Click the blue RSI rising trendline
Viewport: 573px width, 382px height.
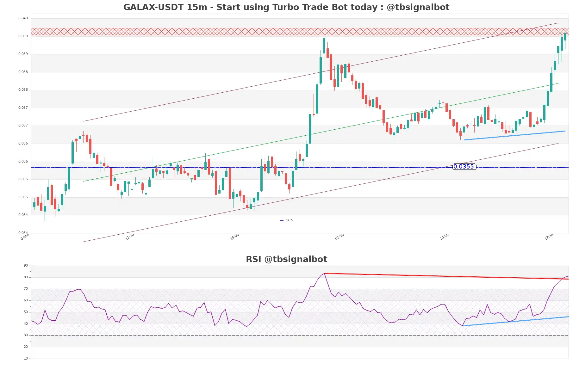point(515,321)
